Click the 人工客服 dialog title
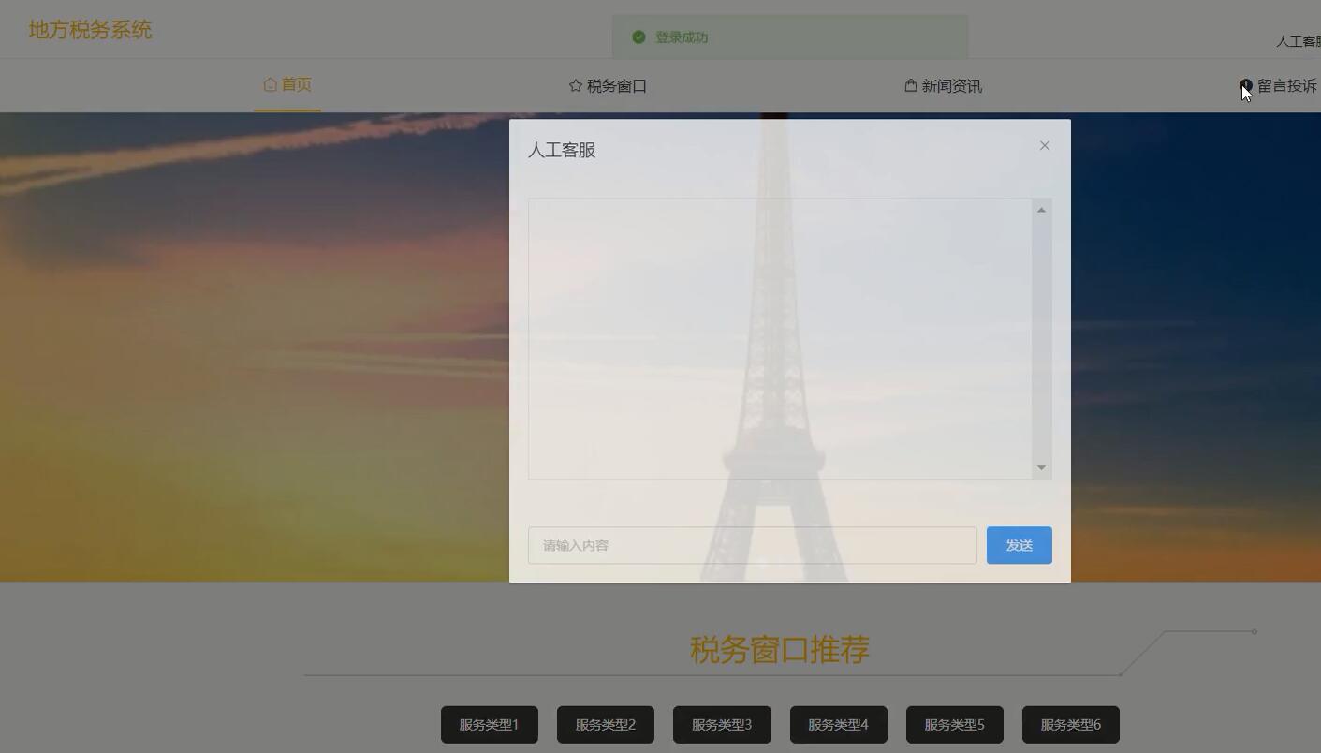 coord(562,150)
